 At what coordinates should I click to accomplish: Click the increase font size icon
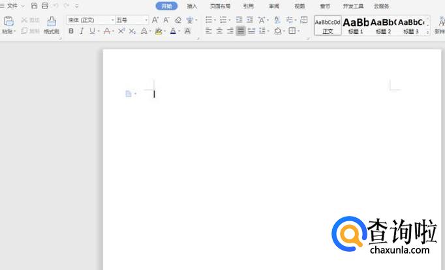tap(155, 20)
